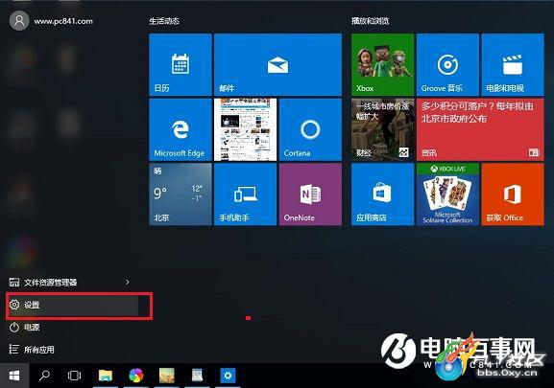Image resolution: width=554 pixels, height=388 pixels.
Task: Open File Explorer from the taskbar
Action: click(x=106, y=376)
